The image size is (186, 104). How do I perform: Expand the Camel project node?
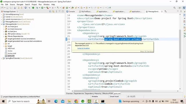[1, 17]
